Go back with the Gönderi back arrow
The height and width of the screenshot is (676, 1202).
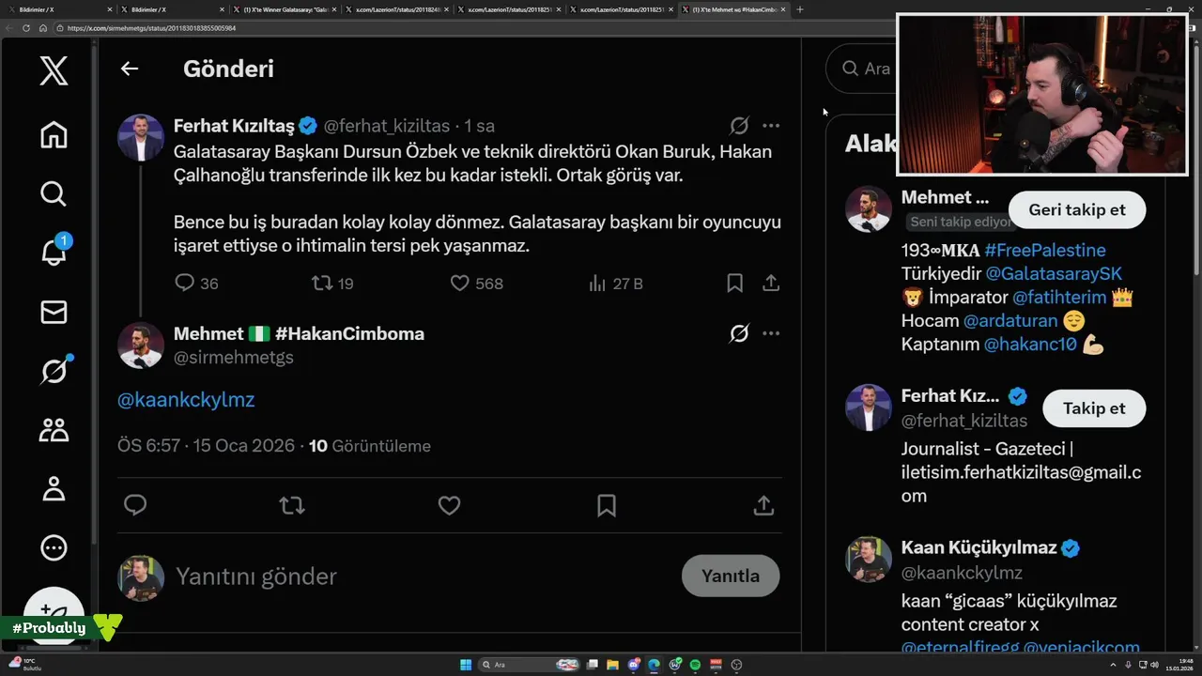coord(130,69)
